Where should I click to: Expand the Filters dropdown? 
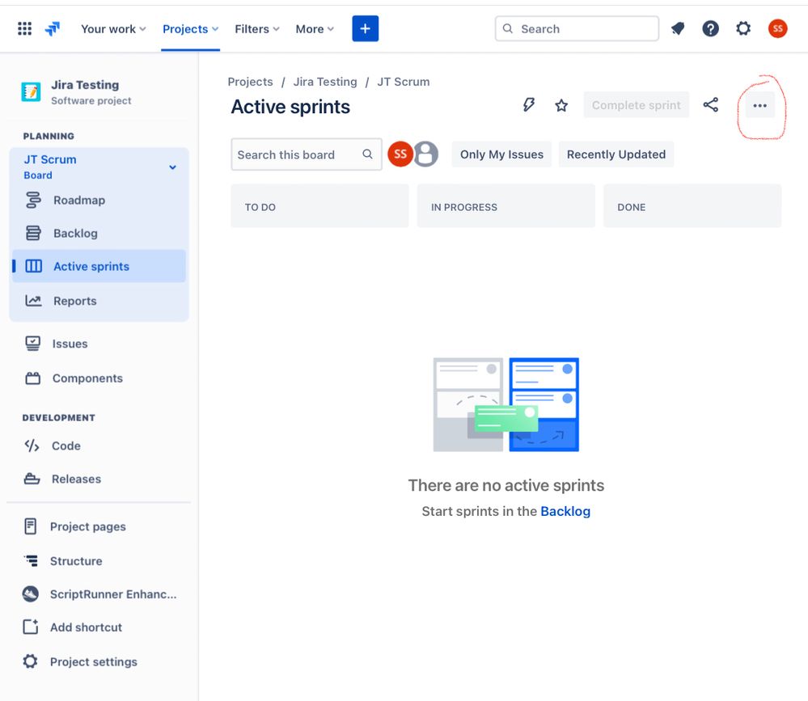(x=256, y=29)
